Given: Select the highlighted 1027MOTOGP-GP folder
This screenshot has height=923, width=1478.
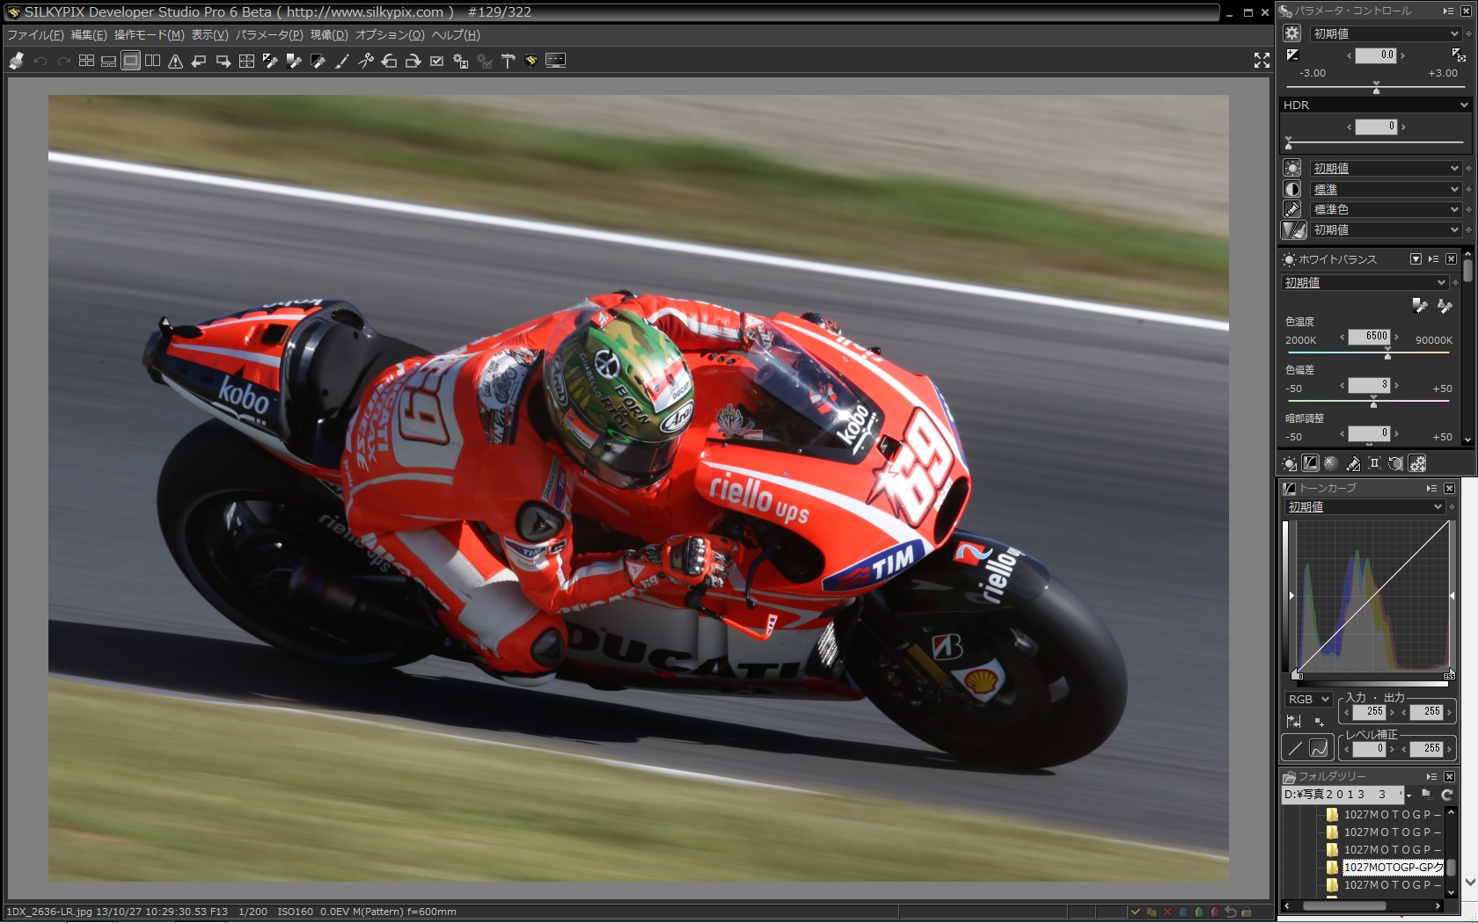Looking at the screenshot, I should pyautogui.click(x=1393, y=868).
